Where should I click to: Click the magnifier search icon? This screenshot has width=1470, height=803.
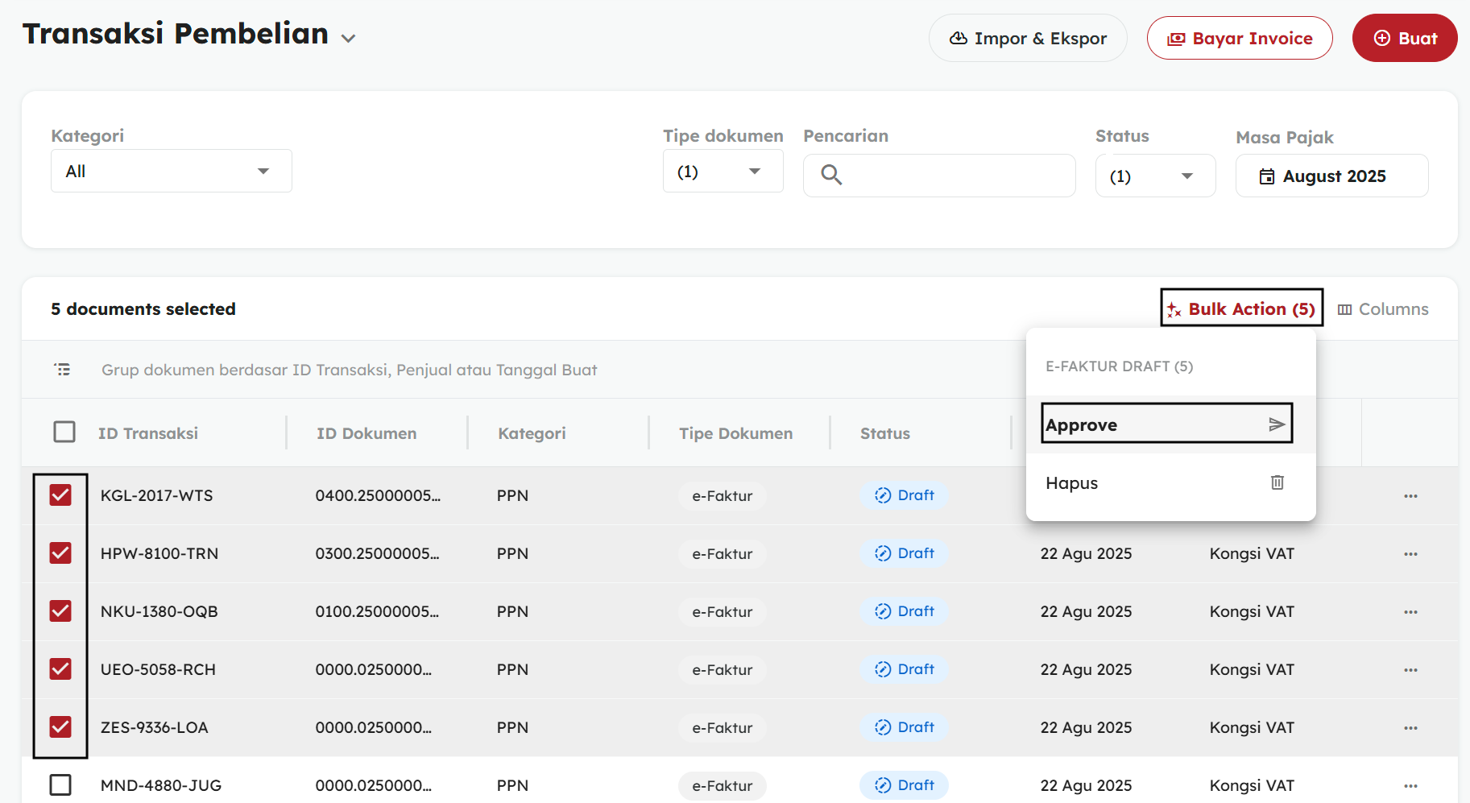click(x=831, y=175)
